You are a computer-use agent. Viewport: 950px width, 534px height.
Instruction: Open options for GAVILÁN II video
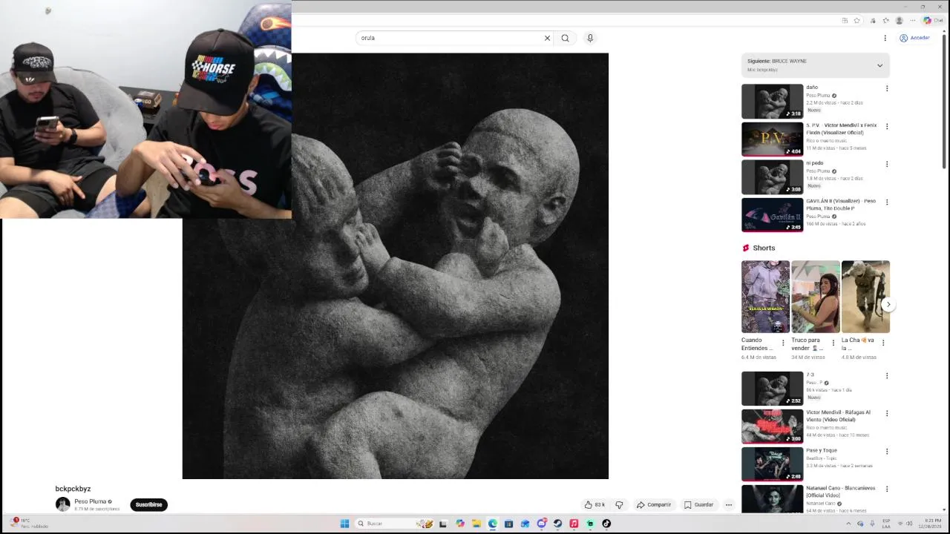(x=886, y=202)
